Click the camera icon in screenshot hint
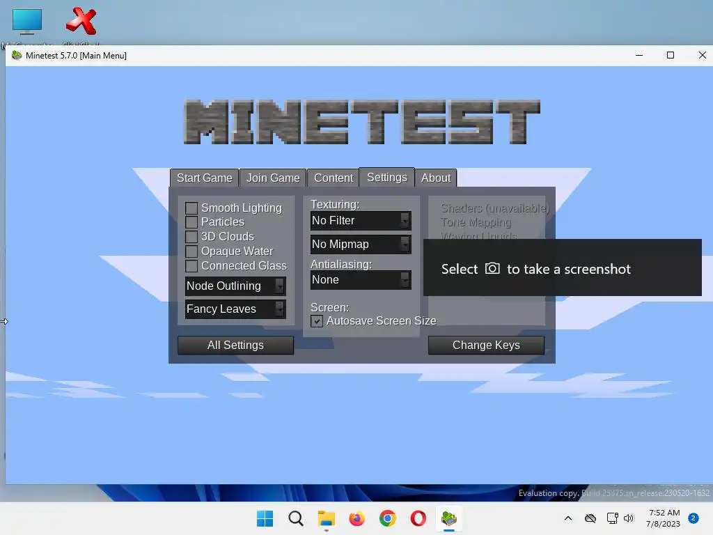 pos(492,268)
